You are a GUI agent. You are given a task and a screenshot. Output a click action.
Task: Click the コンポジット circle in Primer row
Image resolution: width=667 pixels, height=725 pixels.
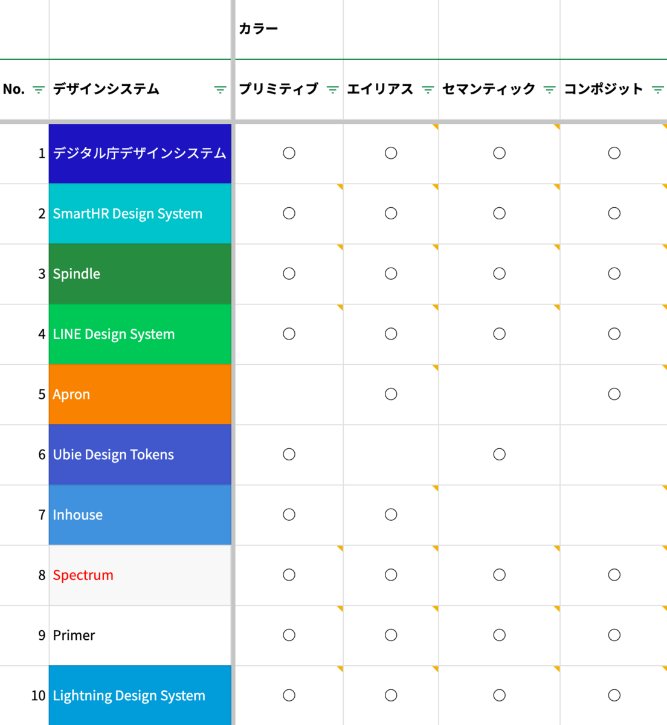(614, 635)
